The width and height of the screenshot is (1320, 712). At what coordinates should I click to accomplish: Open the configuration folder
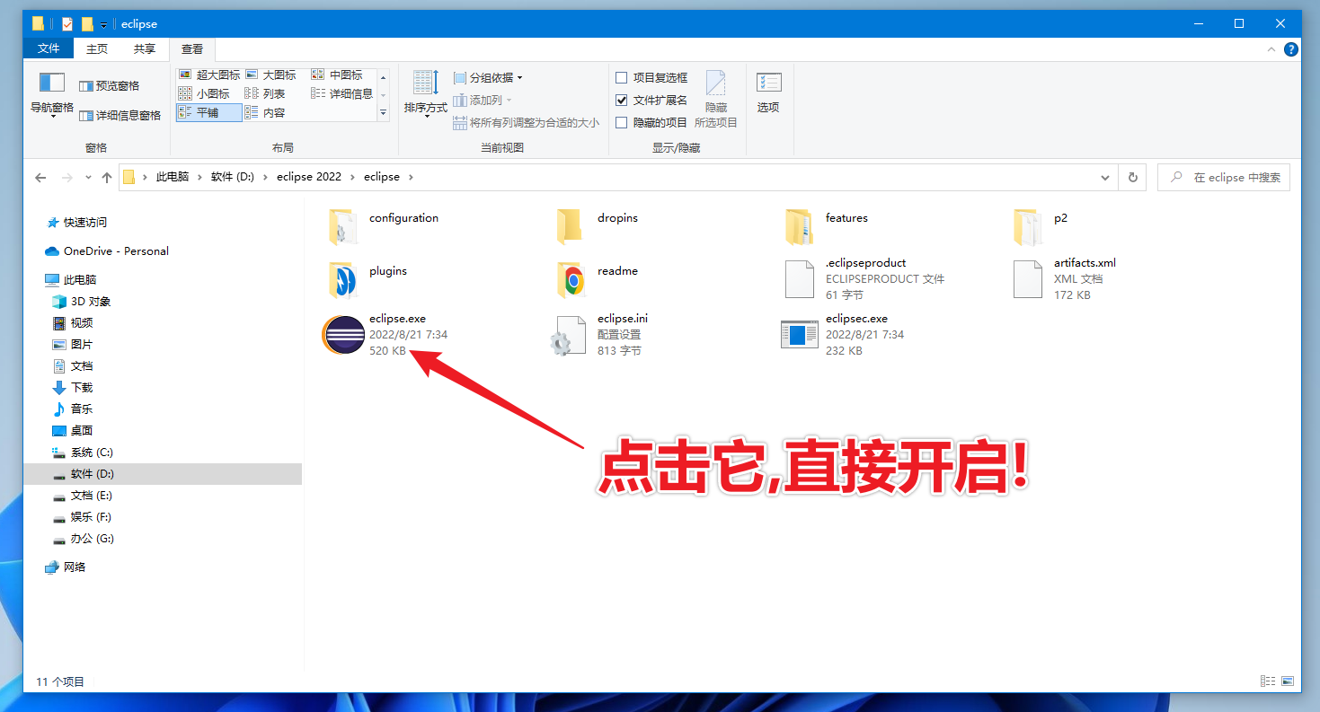(x=342, y=226)
